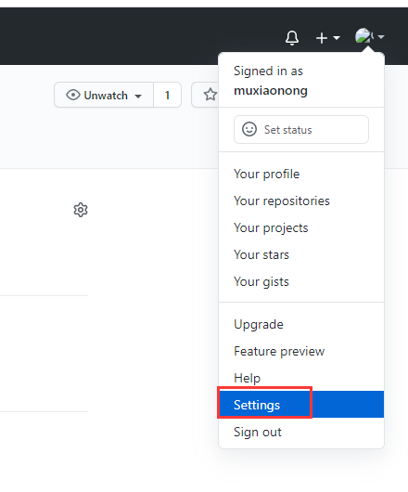Click the user avatar picture
Screen dimensions: 408x492
pos(363,36)
